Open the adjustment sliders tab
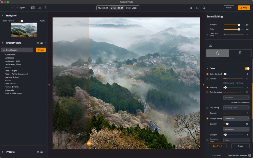253x158 pixels. tap(218, 53)
